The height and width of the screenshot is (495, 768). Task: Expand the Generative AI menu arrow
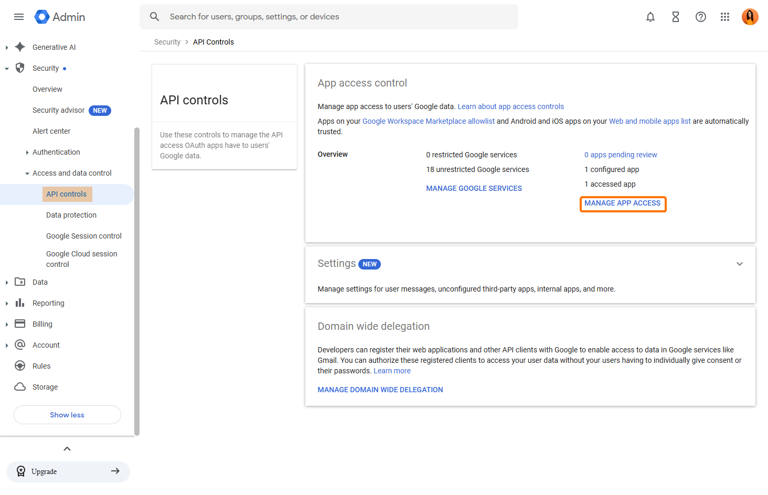tap(6, 48)
